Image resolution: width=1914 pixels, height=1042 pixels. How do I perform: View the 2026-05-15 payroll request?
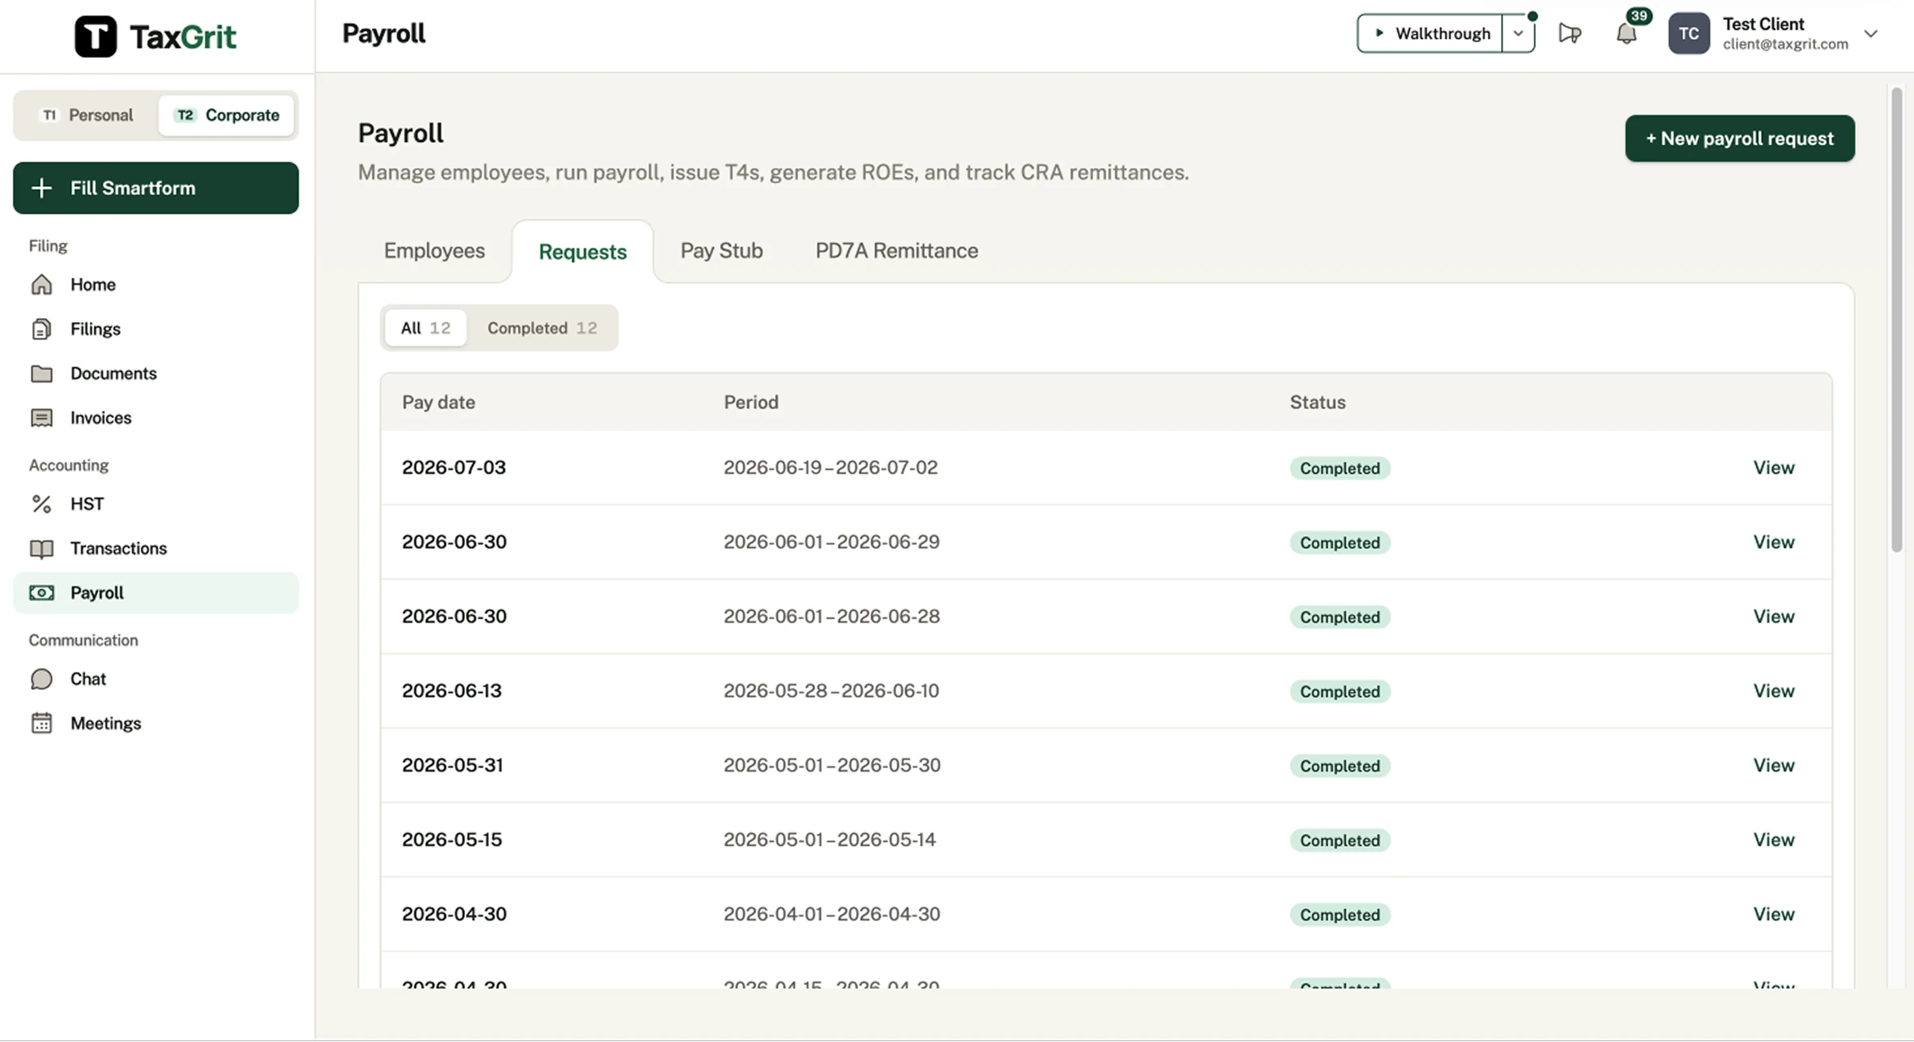(1774, 839)
